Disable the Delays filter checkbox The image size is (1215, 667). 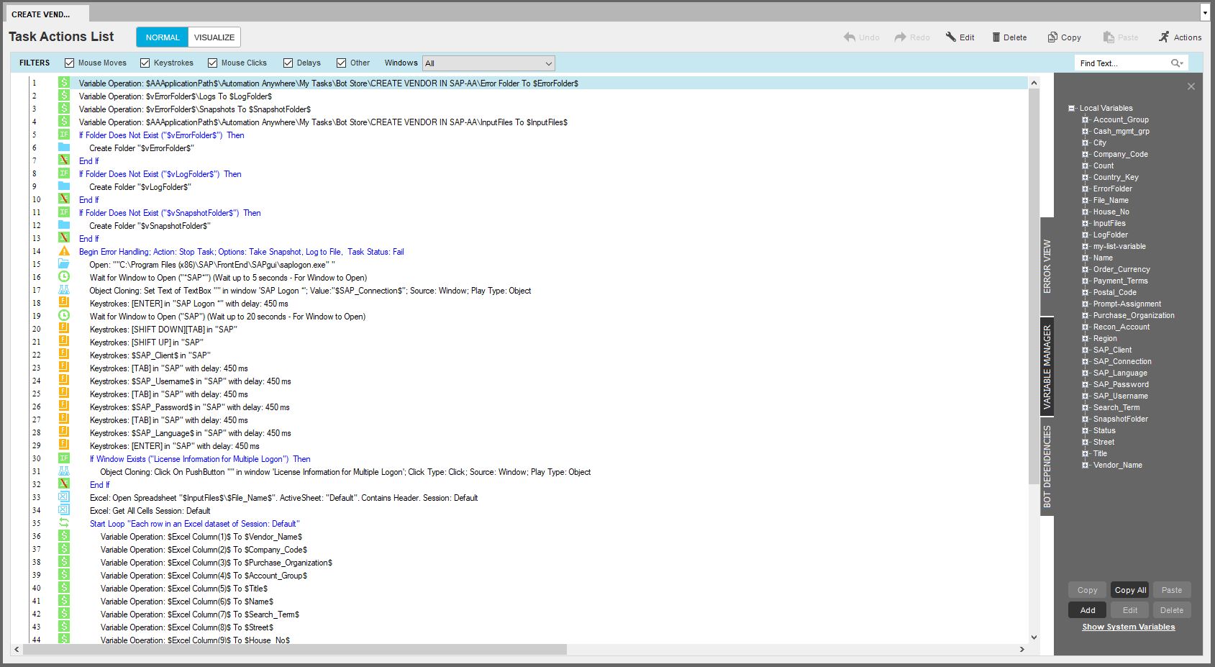[x=288, y=63]
